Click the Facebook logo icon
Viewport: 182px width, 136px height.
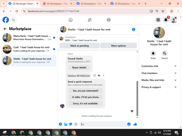pos(6,20)
